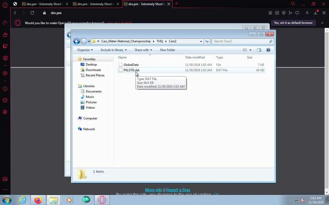329x205 pixels.
Task: Add page to bookmarks heart icon
Action: [x=297, y=13]
